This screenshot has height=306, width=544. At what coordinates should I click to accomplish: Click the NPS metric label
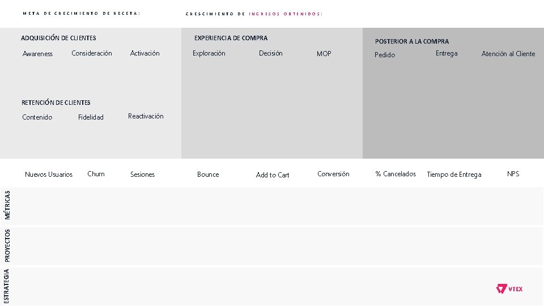tap(513, 174)
